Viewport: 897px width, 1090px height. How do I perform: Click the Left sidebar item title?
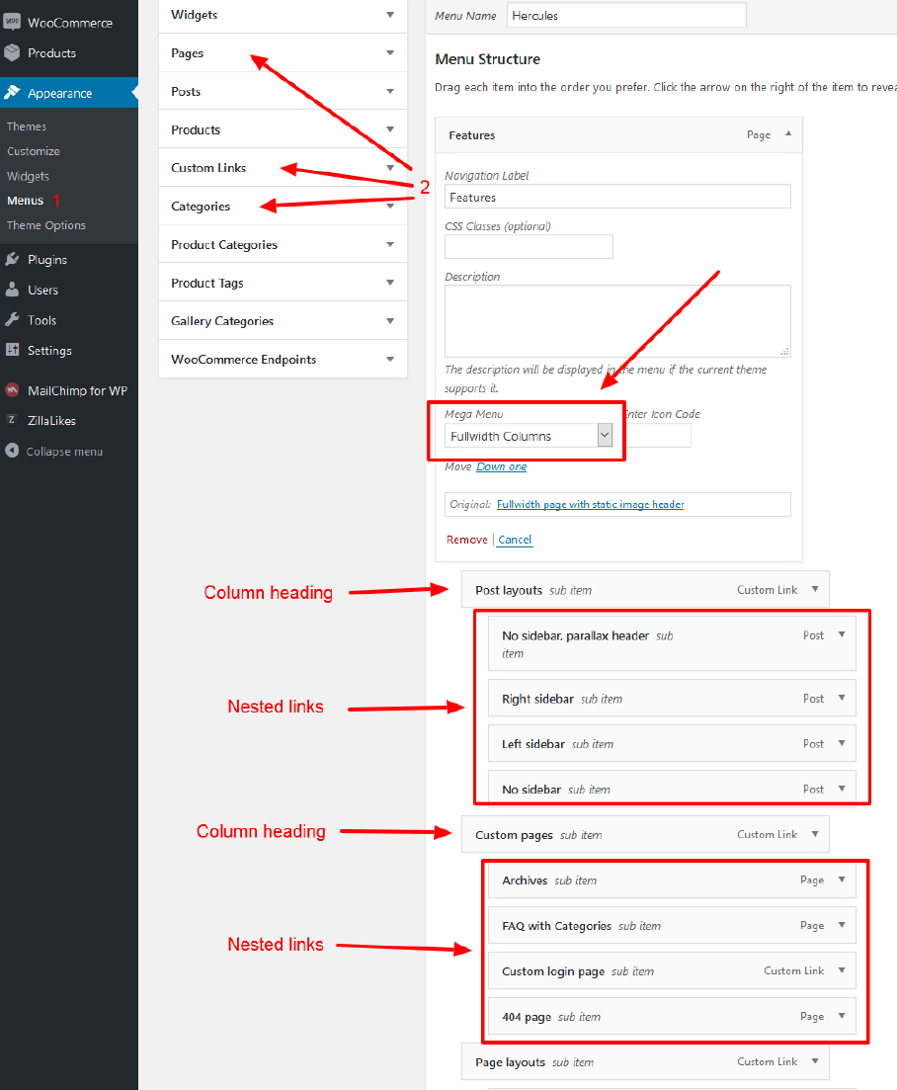[x=533, y=744]
